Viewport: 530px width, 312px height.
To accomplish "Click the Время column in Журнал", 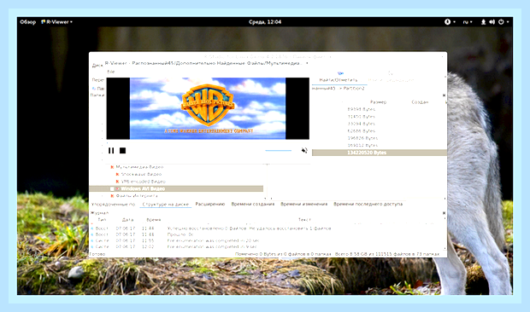I will tap(154, 220).
